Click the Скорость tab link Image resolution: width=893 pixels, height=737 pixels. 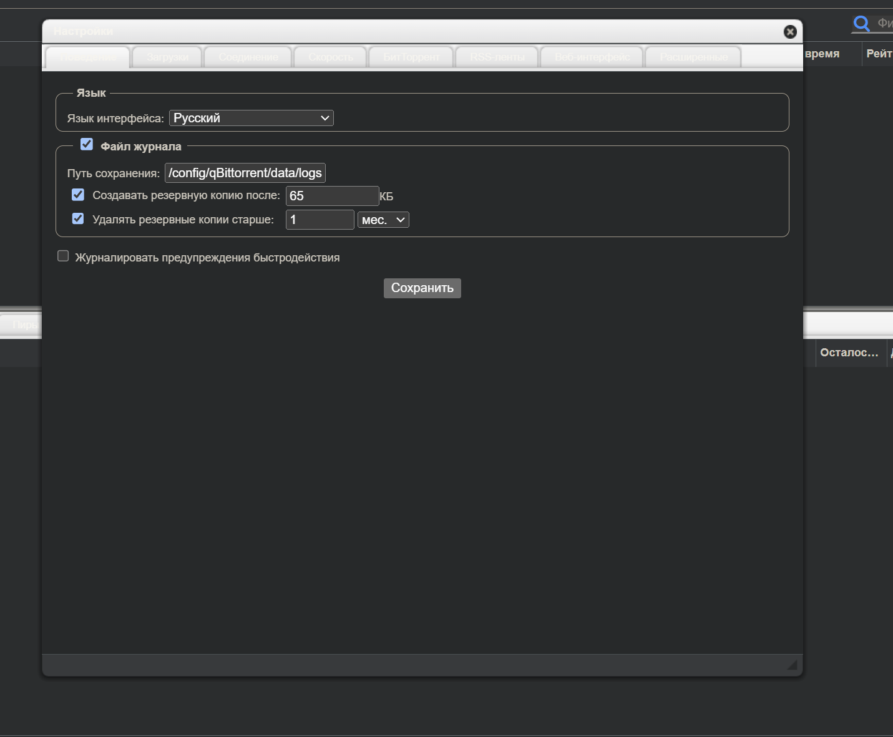[x=330, y=57]
